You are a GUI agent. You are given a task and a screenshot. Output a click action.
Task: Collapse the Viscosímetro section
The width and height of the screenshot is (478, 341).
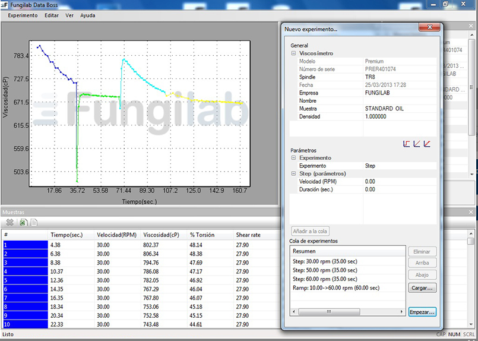293,53
